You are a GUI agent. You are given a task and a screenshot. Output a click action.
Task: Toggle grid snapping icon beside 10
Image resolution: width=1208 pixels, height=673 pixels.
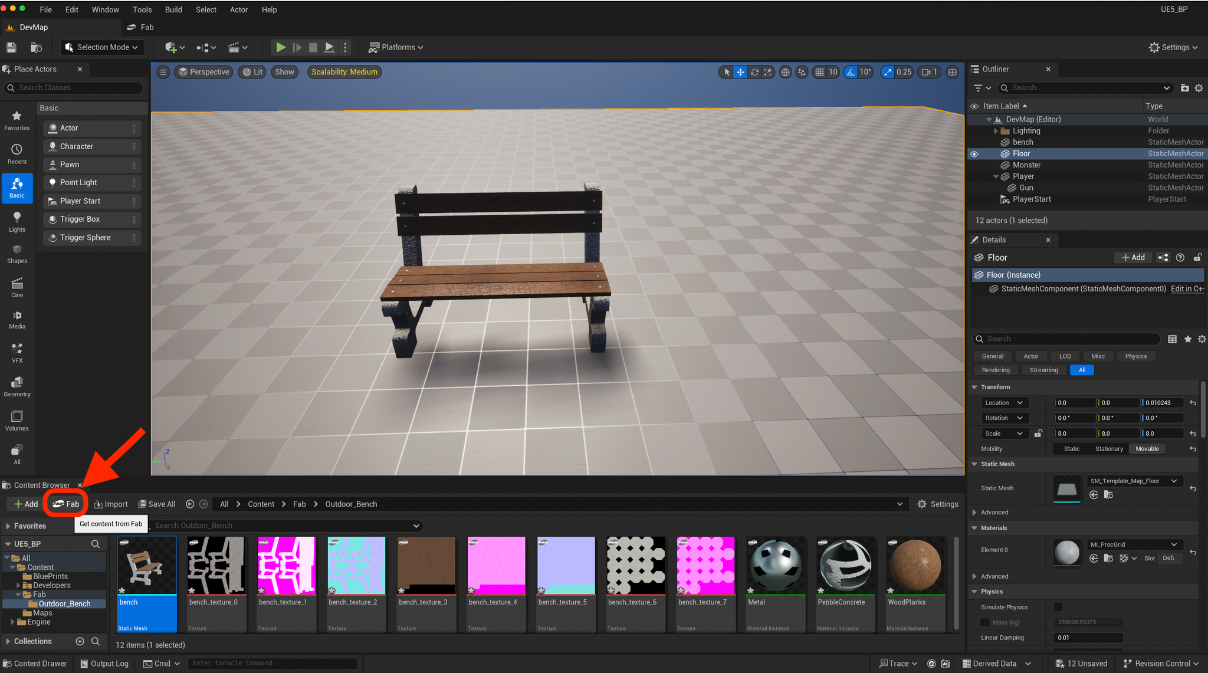pos(819,72)
